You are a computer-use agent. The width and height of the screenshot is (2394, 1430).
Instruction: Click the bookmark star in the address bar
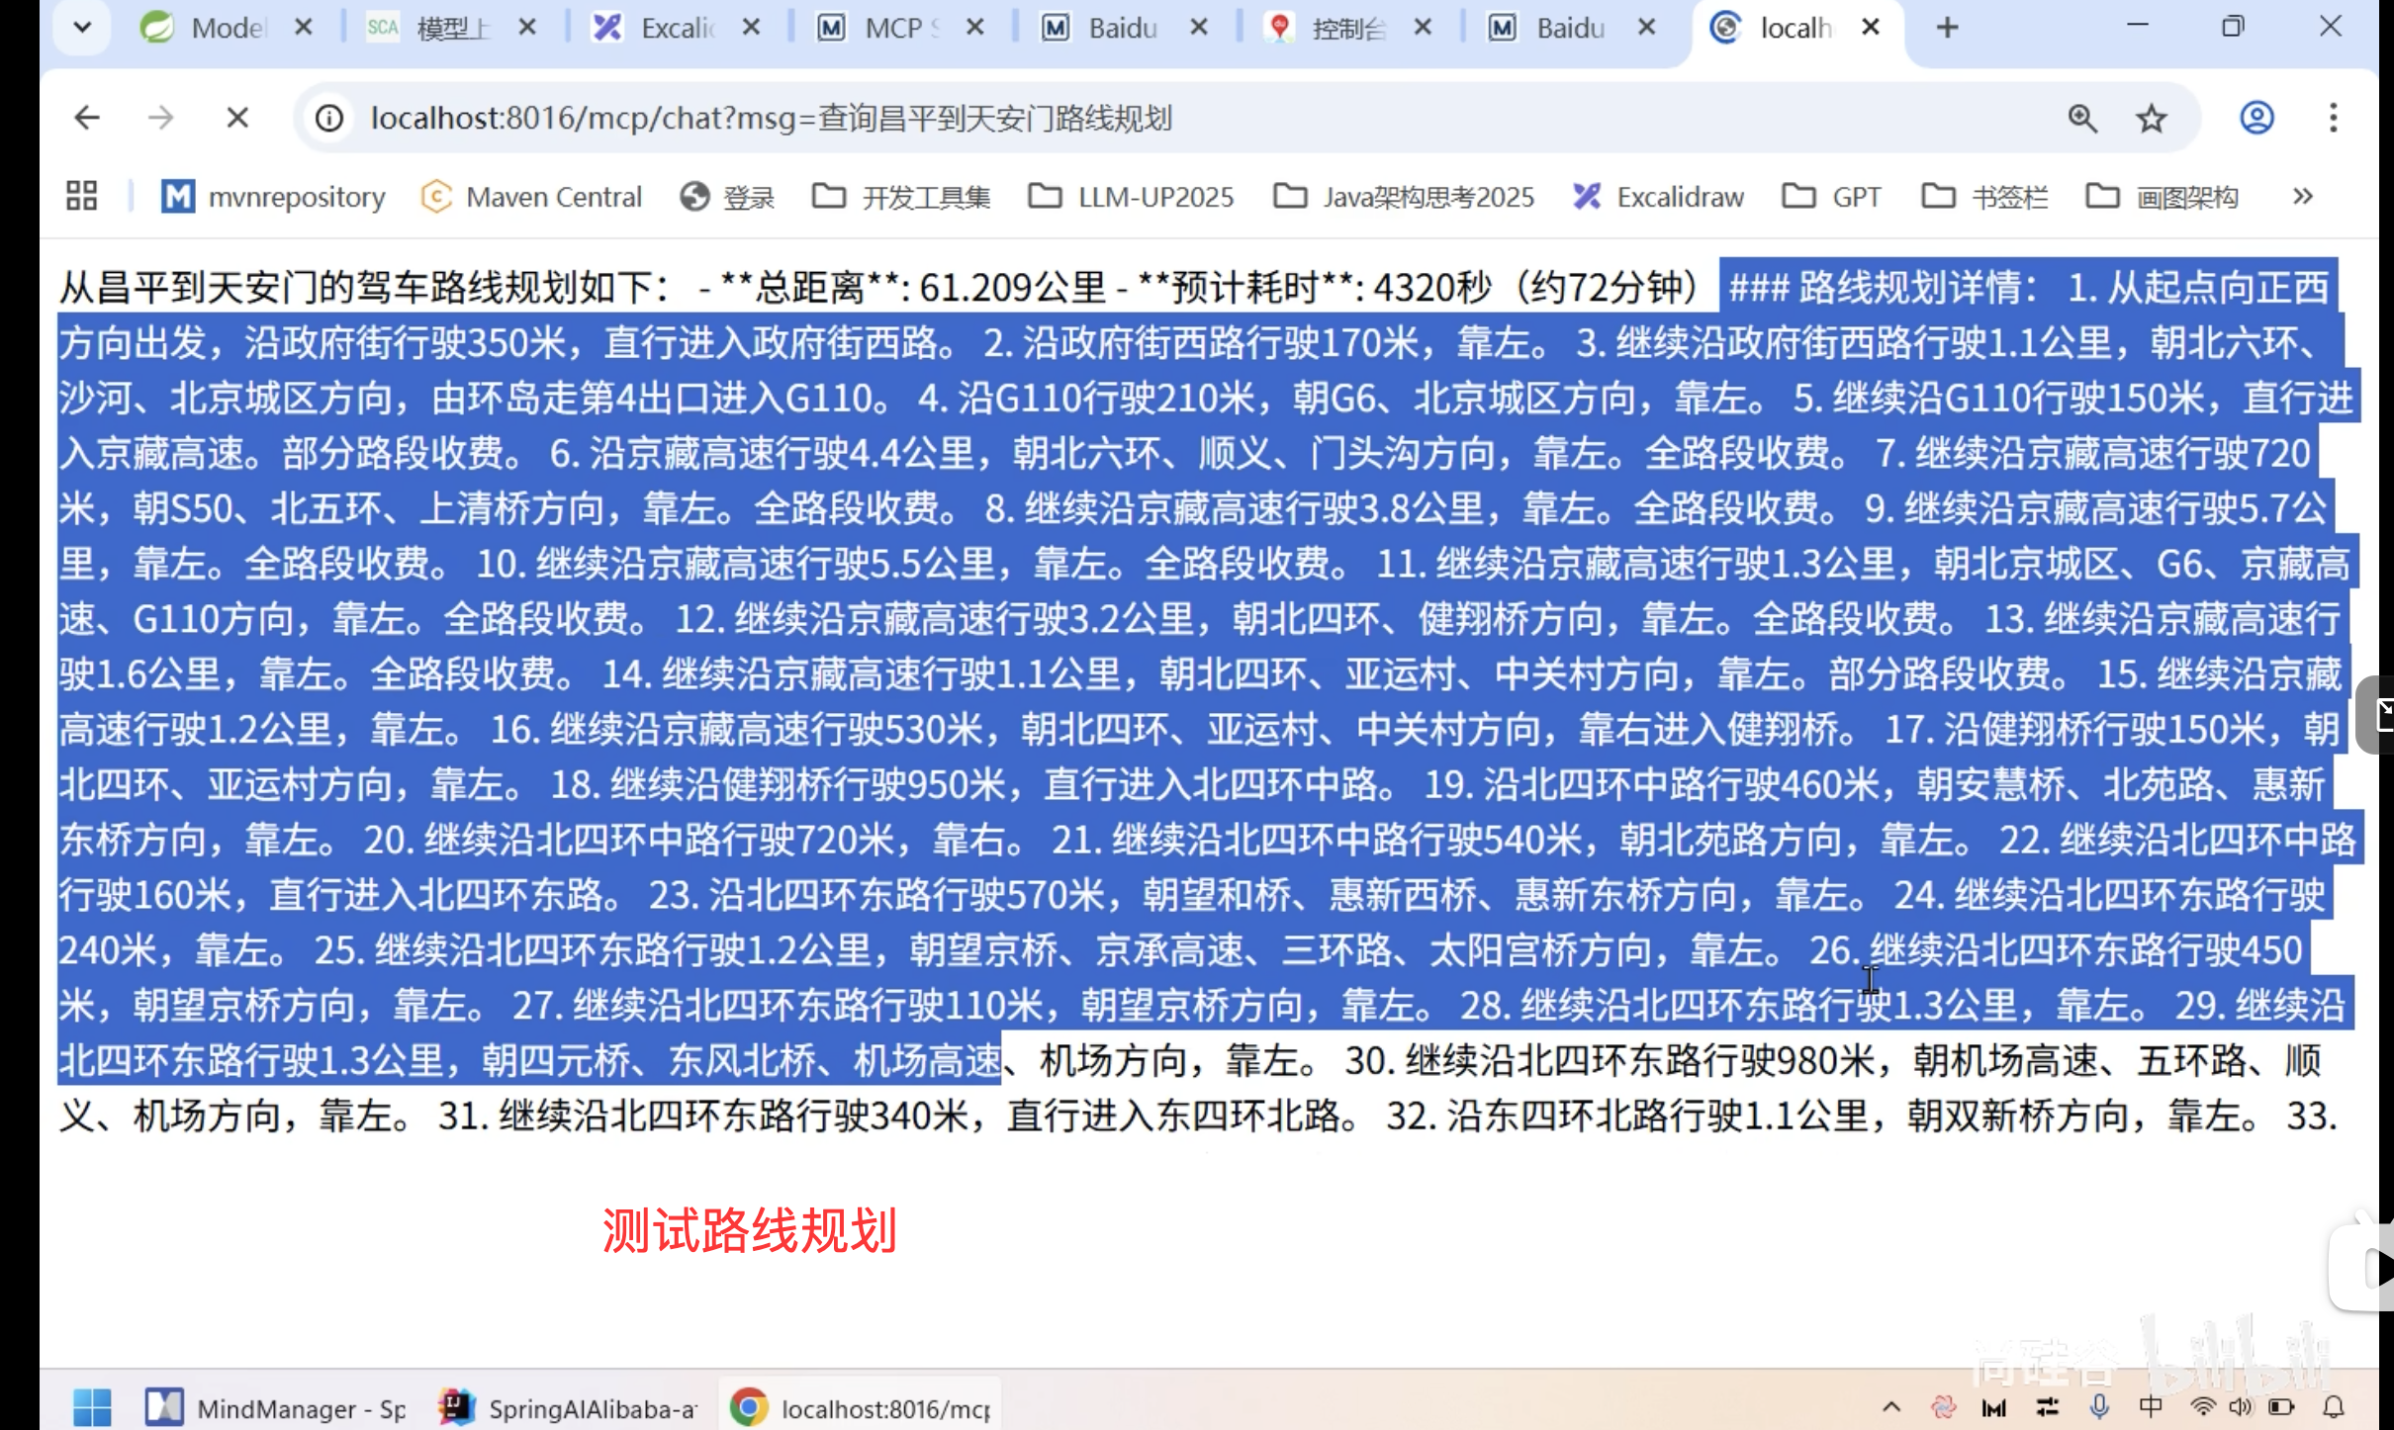(2151, 118)
